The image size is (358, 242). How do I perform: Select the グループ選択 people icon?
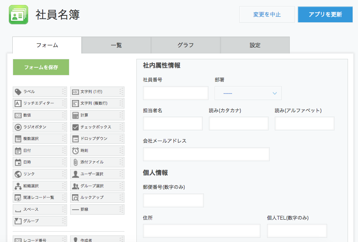pyautogui.click(x=76, y=186)
